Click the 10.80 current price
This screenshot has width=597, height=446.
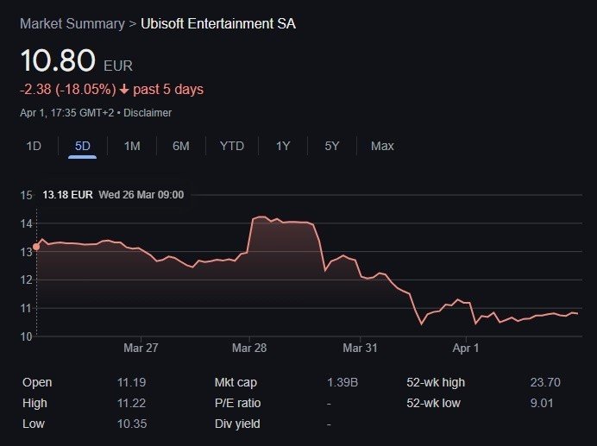tap(58, 60)
